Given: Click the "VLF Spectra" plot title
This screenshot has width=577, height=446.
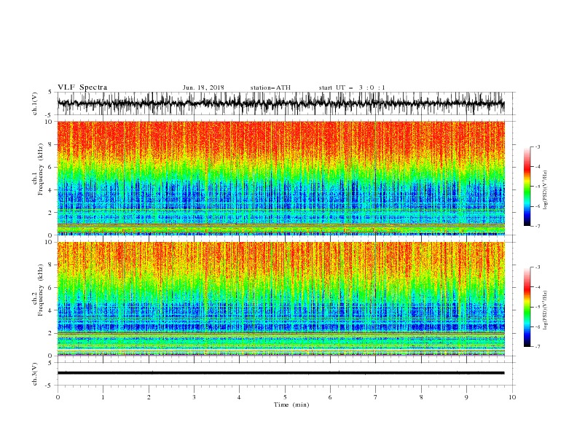Looking at the screenshot, I should click(82, 87).
